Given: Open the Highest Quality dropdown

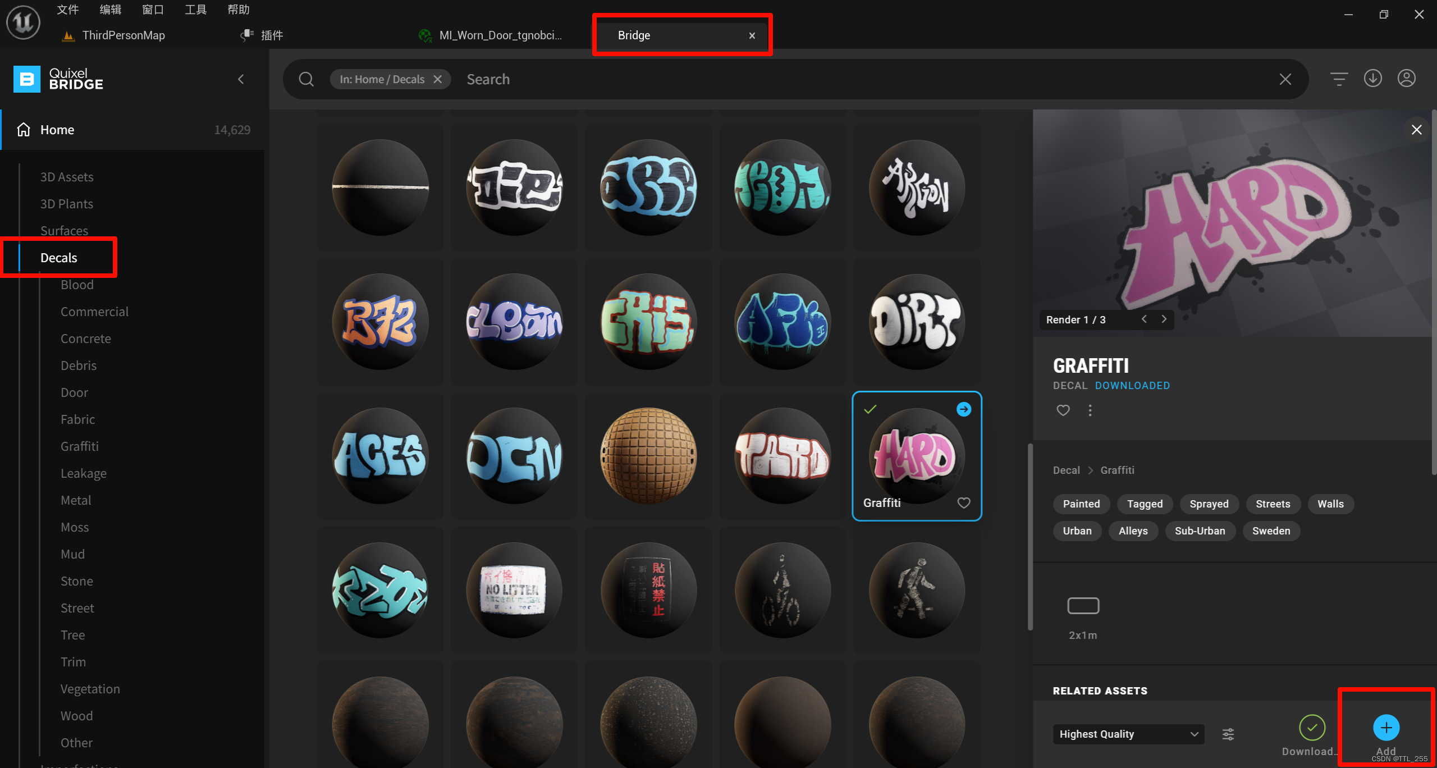Looking at the screenshot, I should pos(1128,734).
